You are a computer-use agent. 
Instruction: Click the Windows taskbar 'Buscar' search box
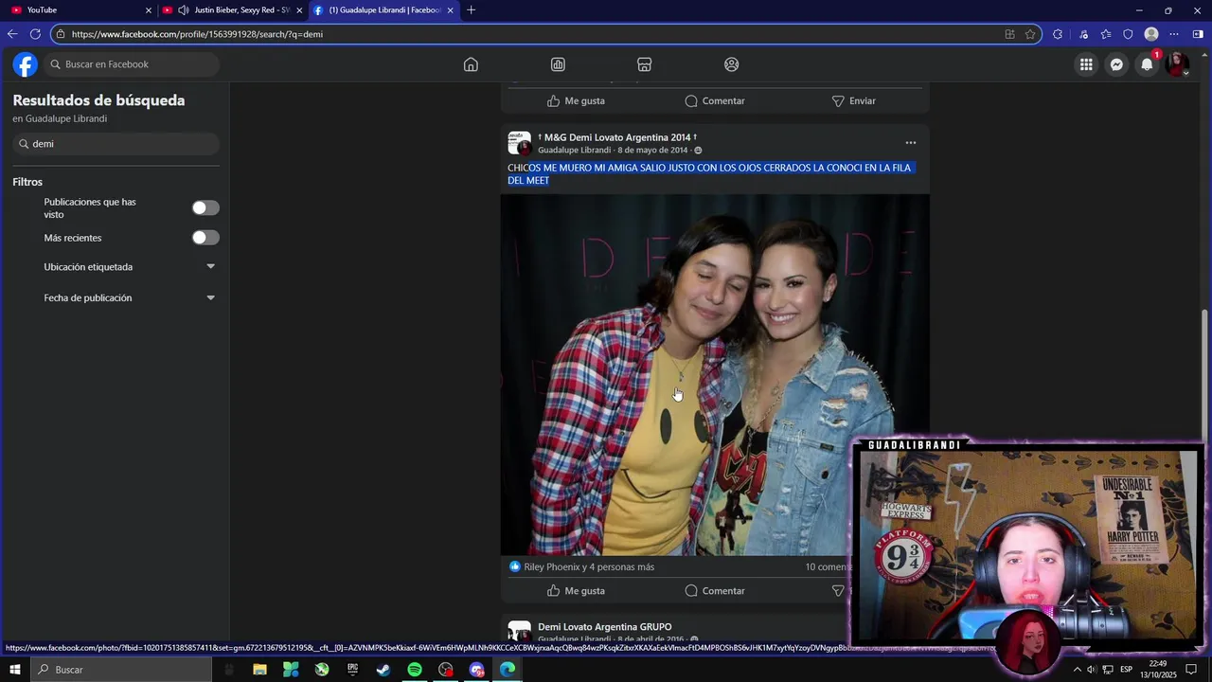coord(121,670)
